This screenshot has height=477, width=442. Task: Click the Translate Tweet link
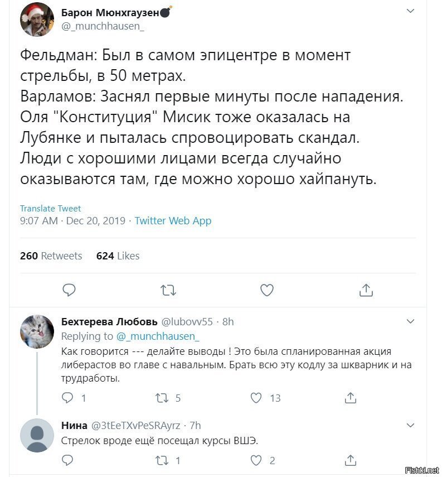pyautogui.click(x=51, y=209)
